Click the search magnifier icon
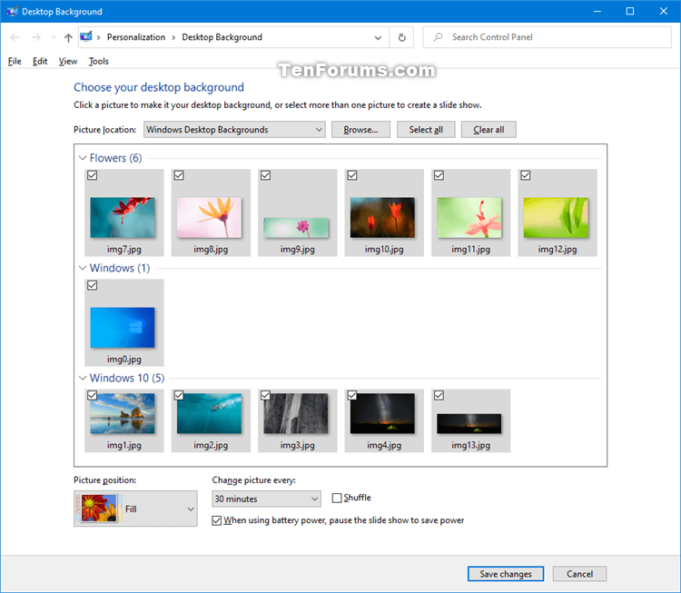The height and width of the screenshot is (593, 681). pos(438,37)
